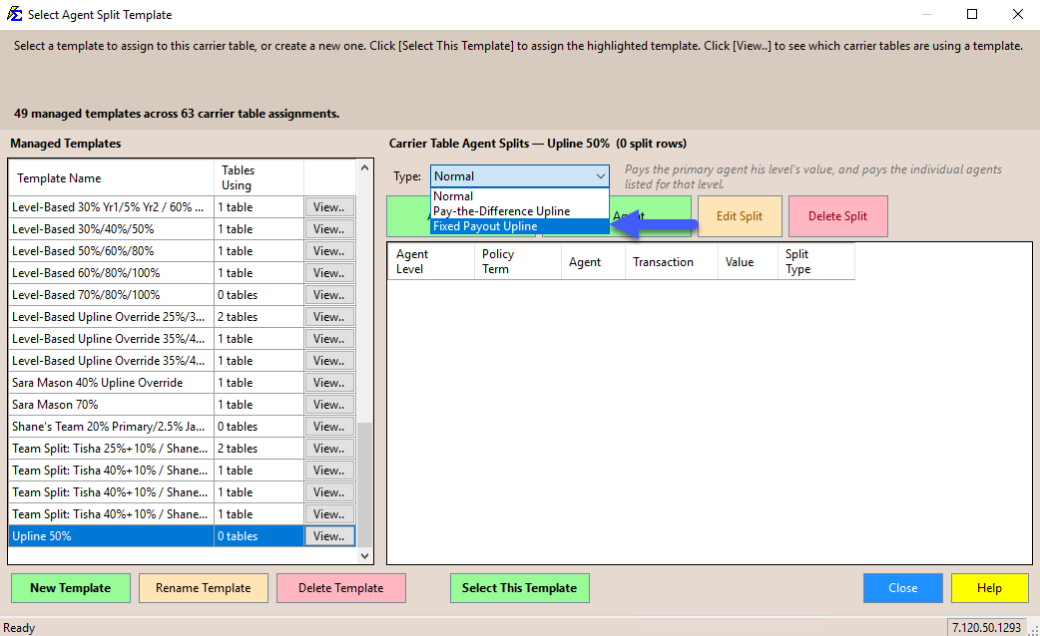Click the template list scroll-up arrow
1040x636 pixels.
click(364, 168)
